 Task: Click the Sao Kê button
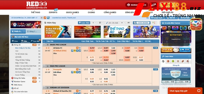[x=171, y=18]
